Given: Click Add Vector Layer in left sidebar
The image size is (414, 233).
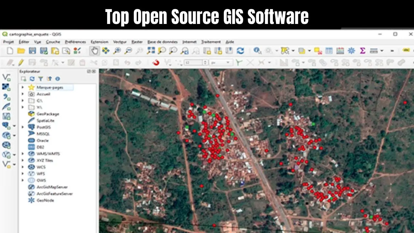Looking at the screenshot, I should point(6,77).
